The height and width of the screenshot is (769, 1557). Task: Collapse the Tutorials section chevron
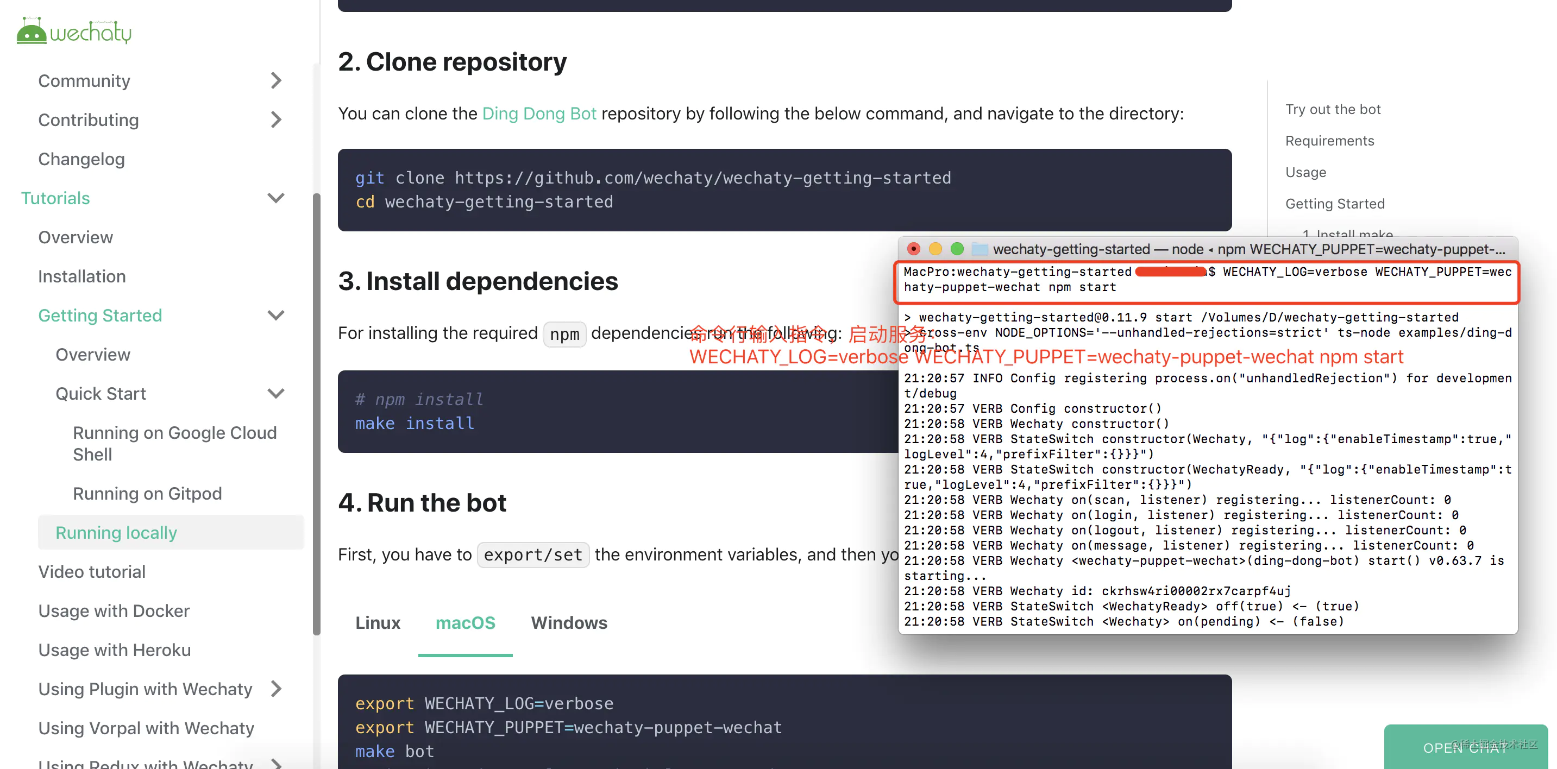tap(276, 198)
